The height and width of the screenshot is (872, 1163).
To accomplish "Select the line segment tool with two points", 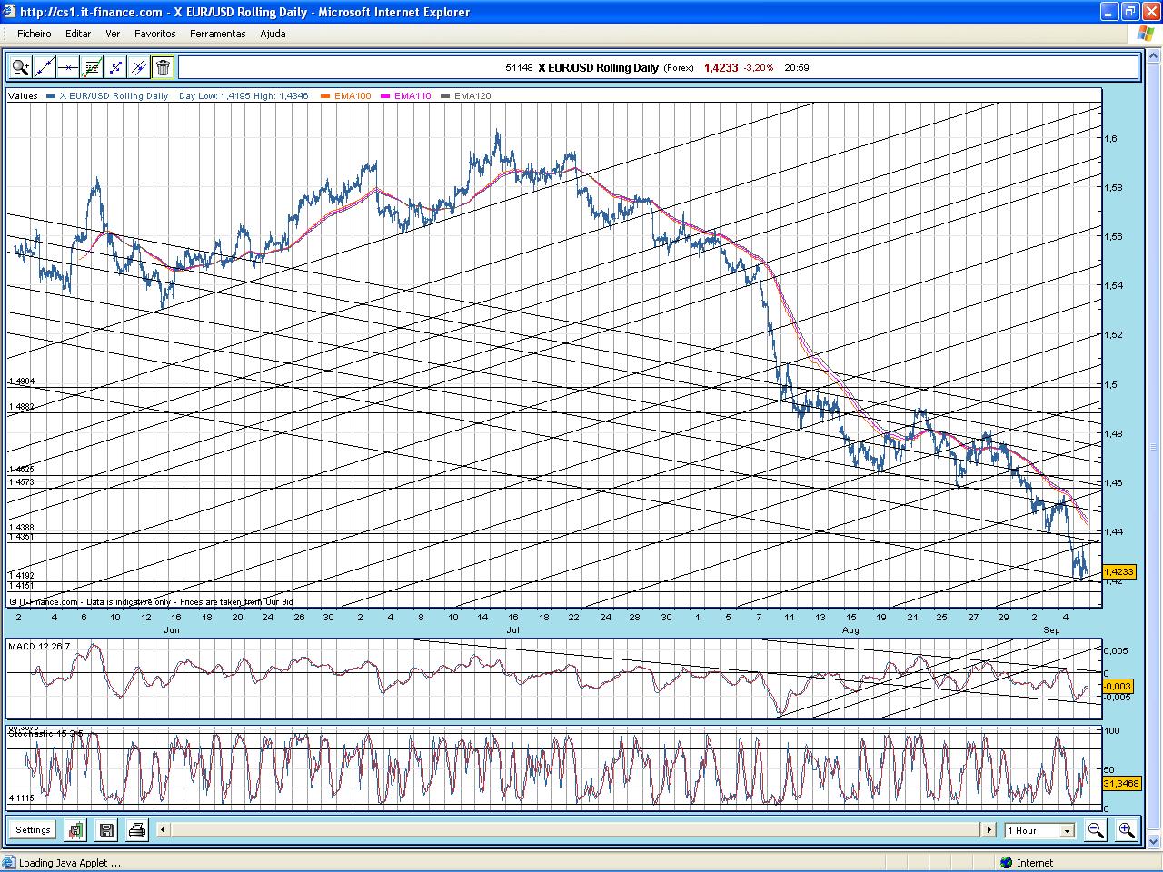I will [115, 67].
